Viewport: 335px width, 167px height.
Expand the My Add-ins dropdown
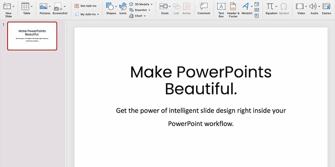pyautogui.click(x=98, y=14)
